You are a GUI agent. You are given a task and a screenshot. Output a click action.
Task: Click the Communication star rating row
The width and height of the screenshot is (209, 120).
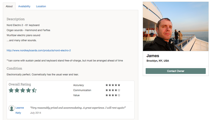coord(113,90)
